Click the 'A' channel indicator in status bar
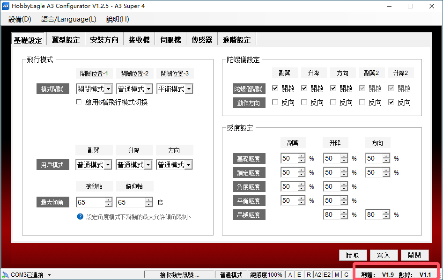The width and height of the screenshot is (443, 280). (290, 275)
